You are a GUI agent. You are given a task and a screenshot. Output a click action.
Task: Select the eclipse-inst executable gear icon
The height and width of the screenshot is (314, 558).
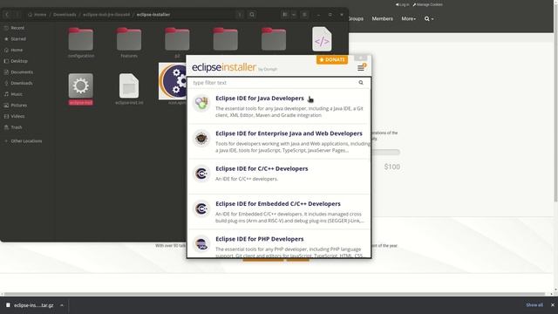[x=81, y=85]
